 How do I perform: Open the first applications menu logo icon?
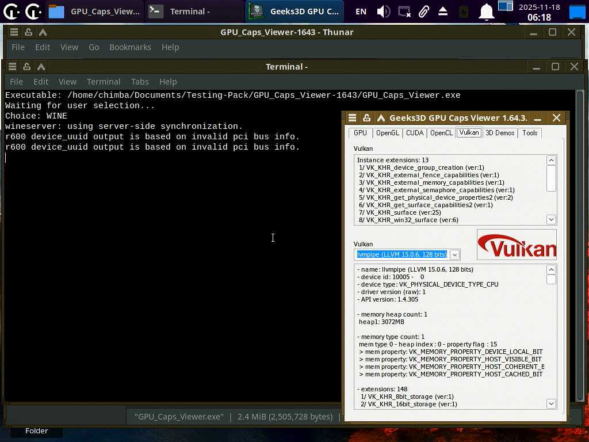coord(12,12)
